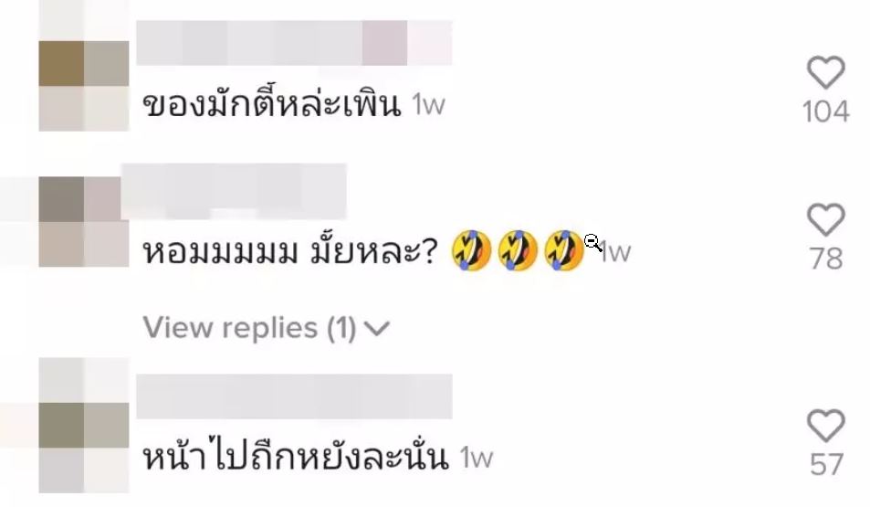Open username above ของมักตี้หล่ะเพิน comment
The image size is (870, 507).
point(294,43)
